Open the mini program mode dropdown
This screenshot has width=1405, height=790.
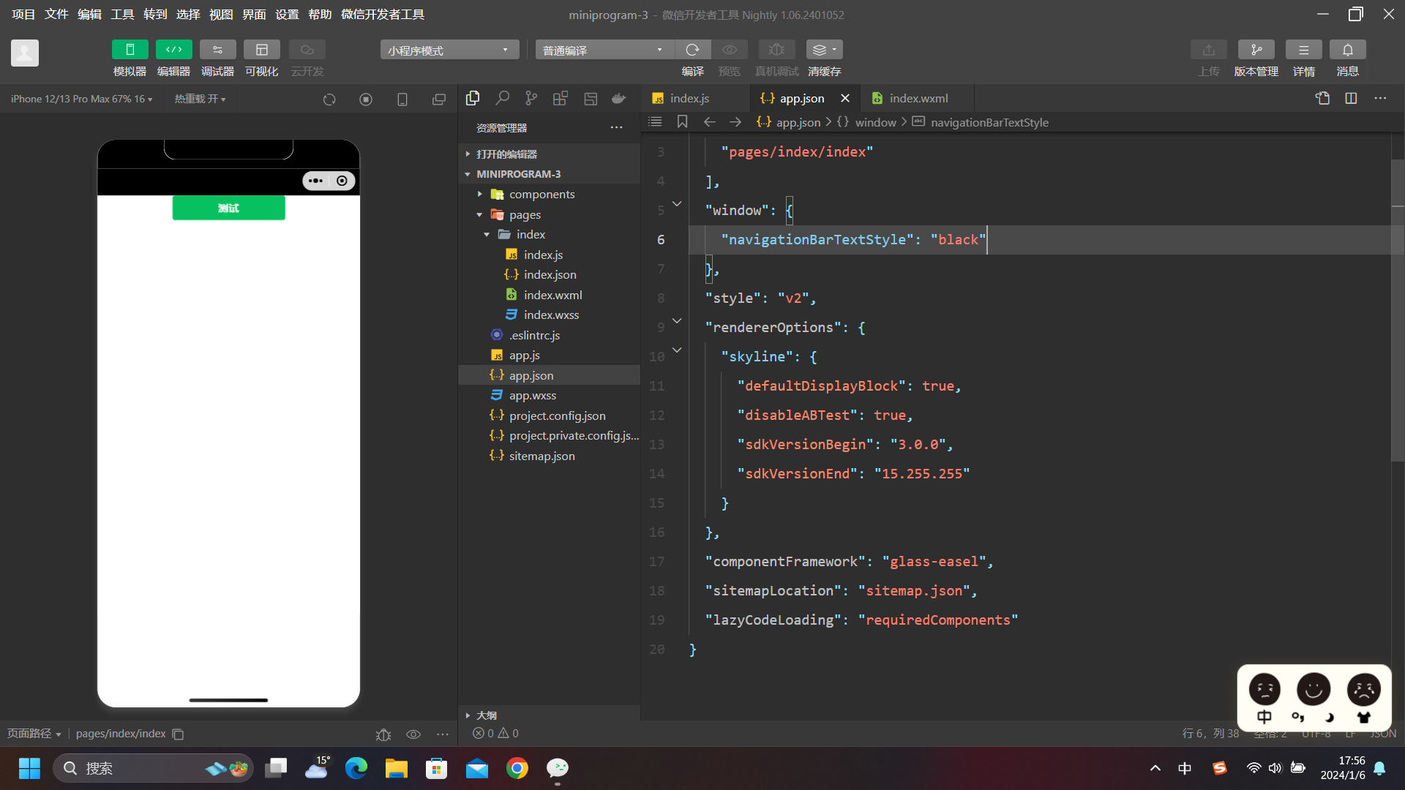449,50
